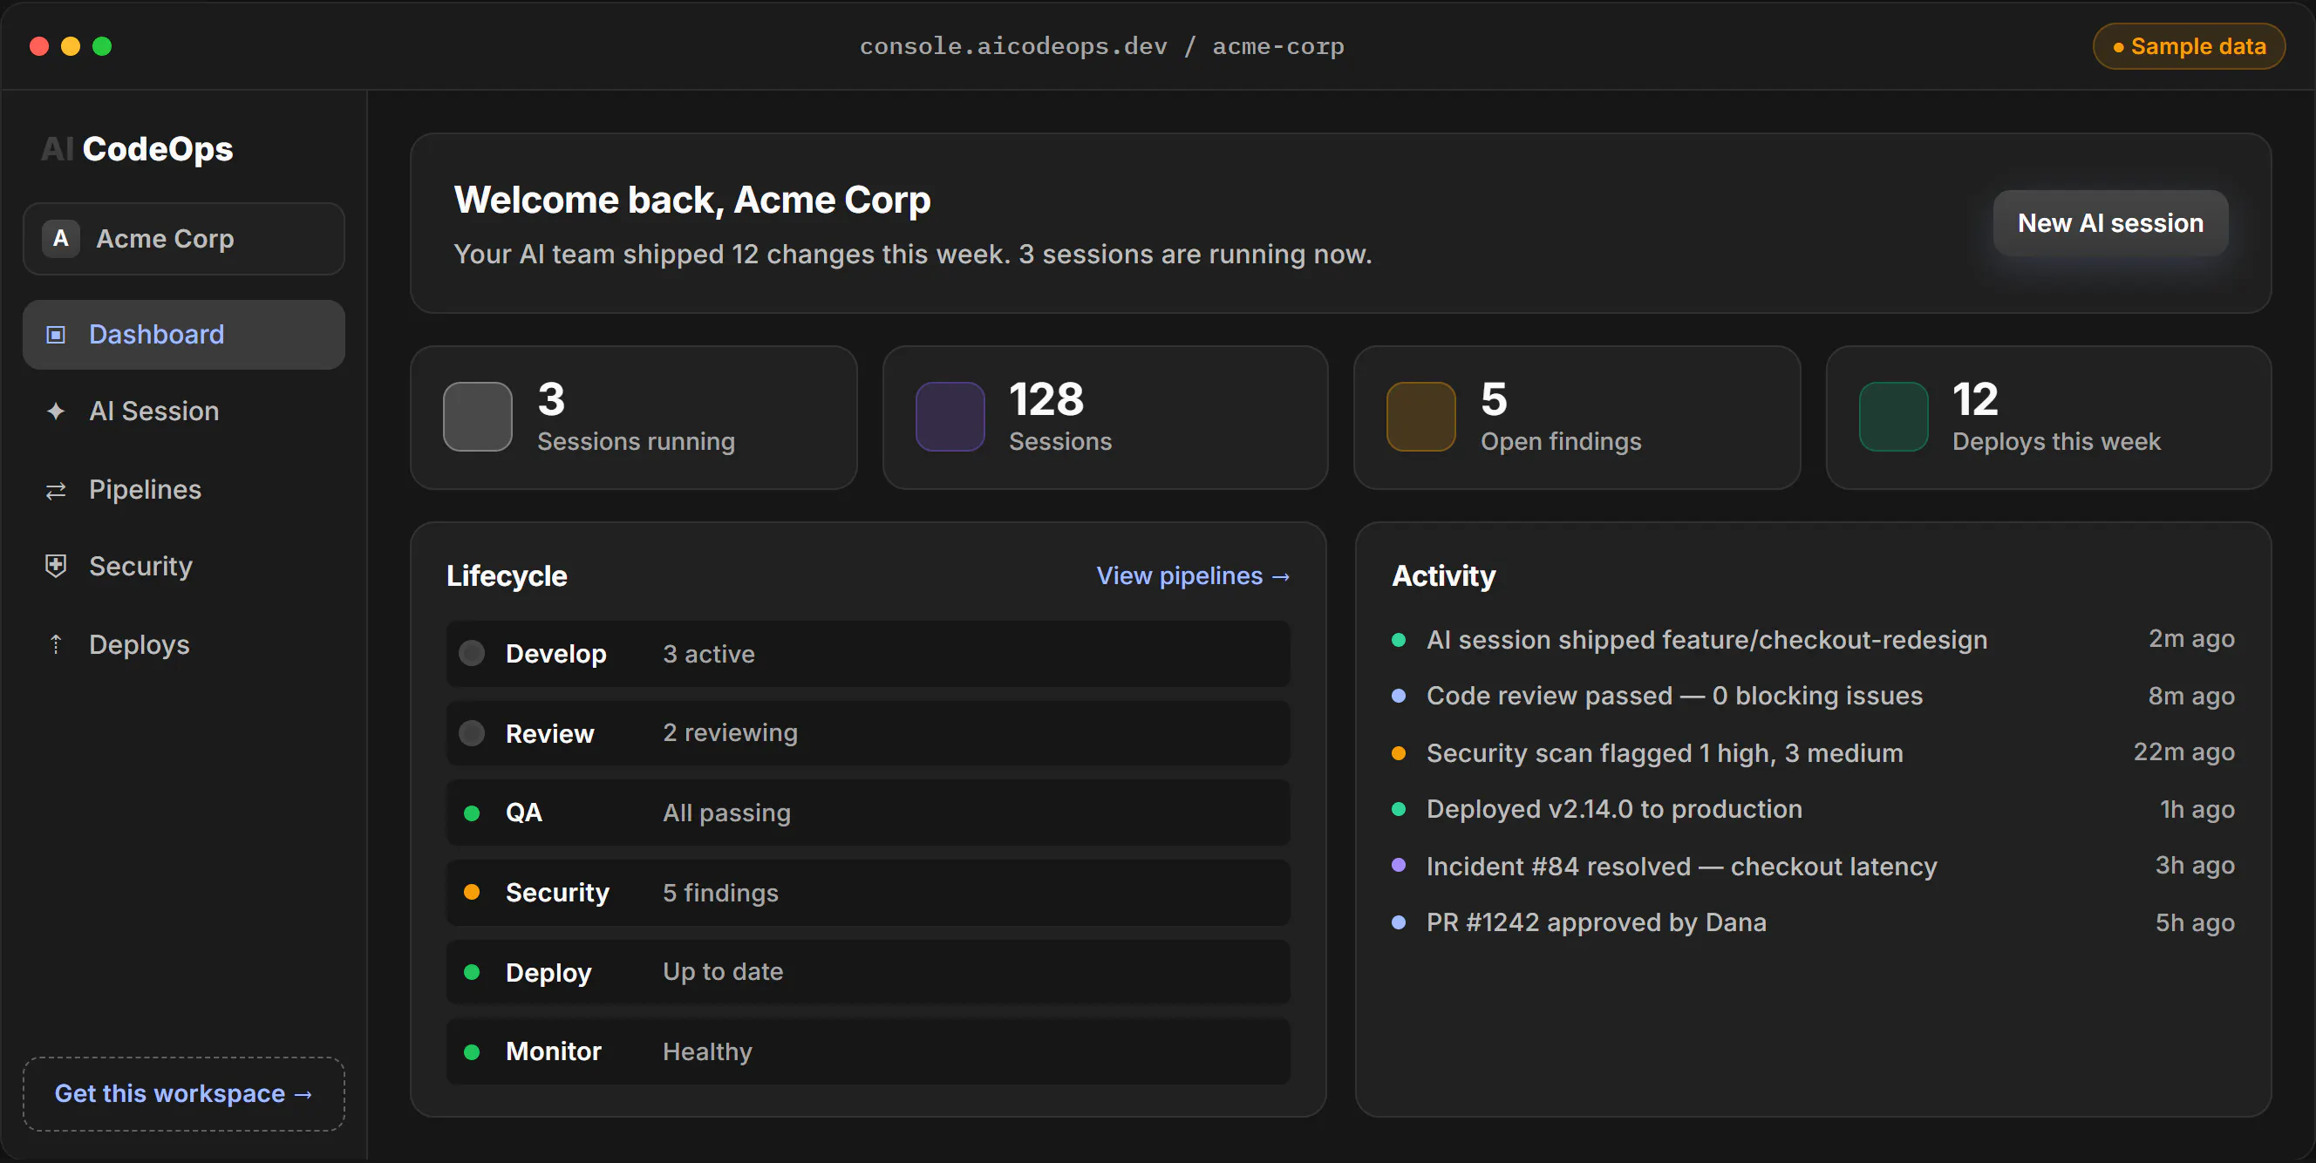Viewport: 2316px width, 1163px height.
Task: Click the green Deploys this week tile icon
Action: pos(1892,416)
